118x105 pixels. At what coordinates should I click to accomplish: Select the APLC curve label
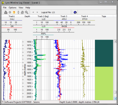(64, 19)
